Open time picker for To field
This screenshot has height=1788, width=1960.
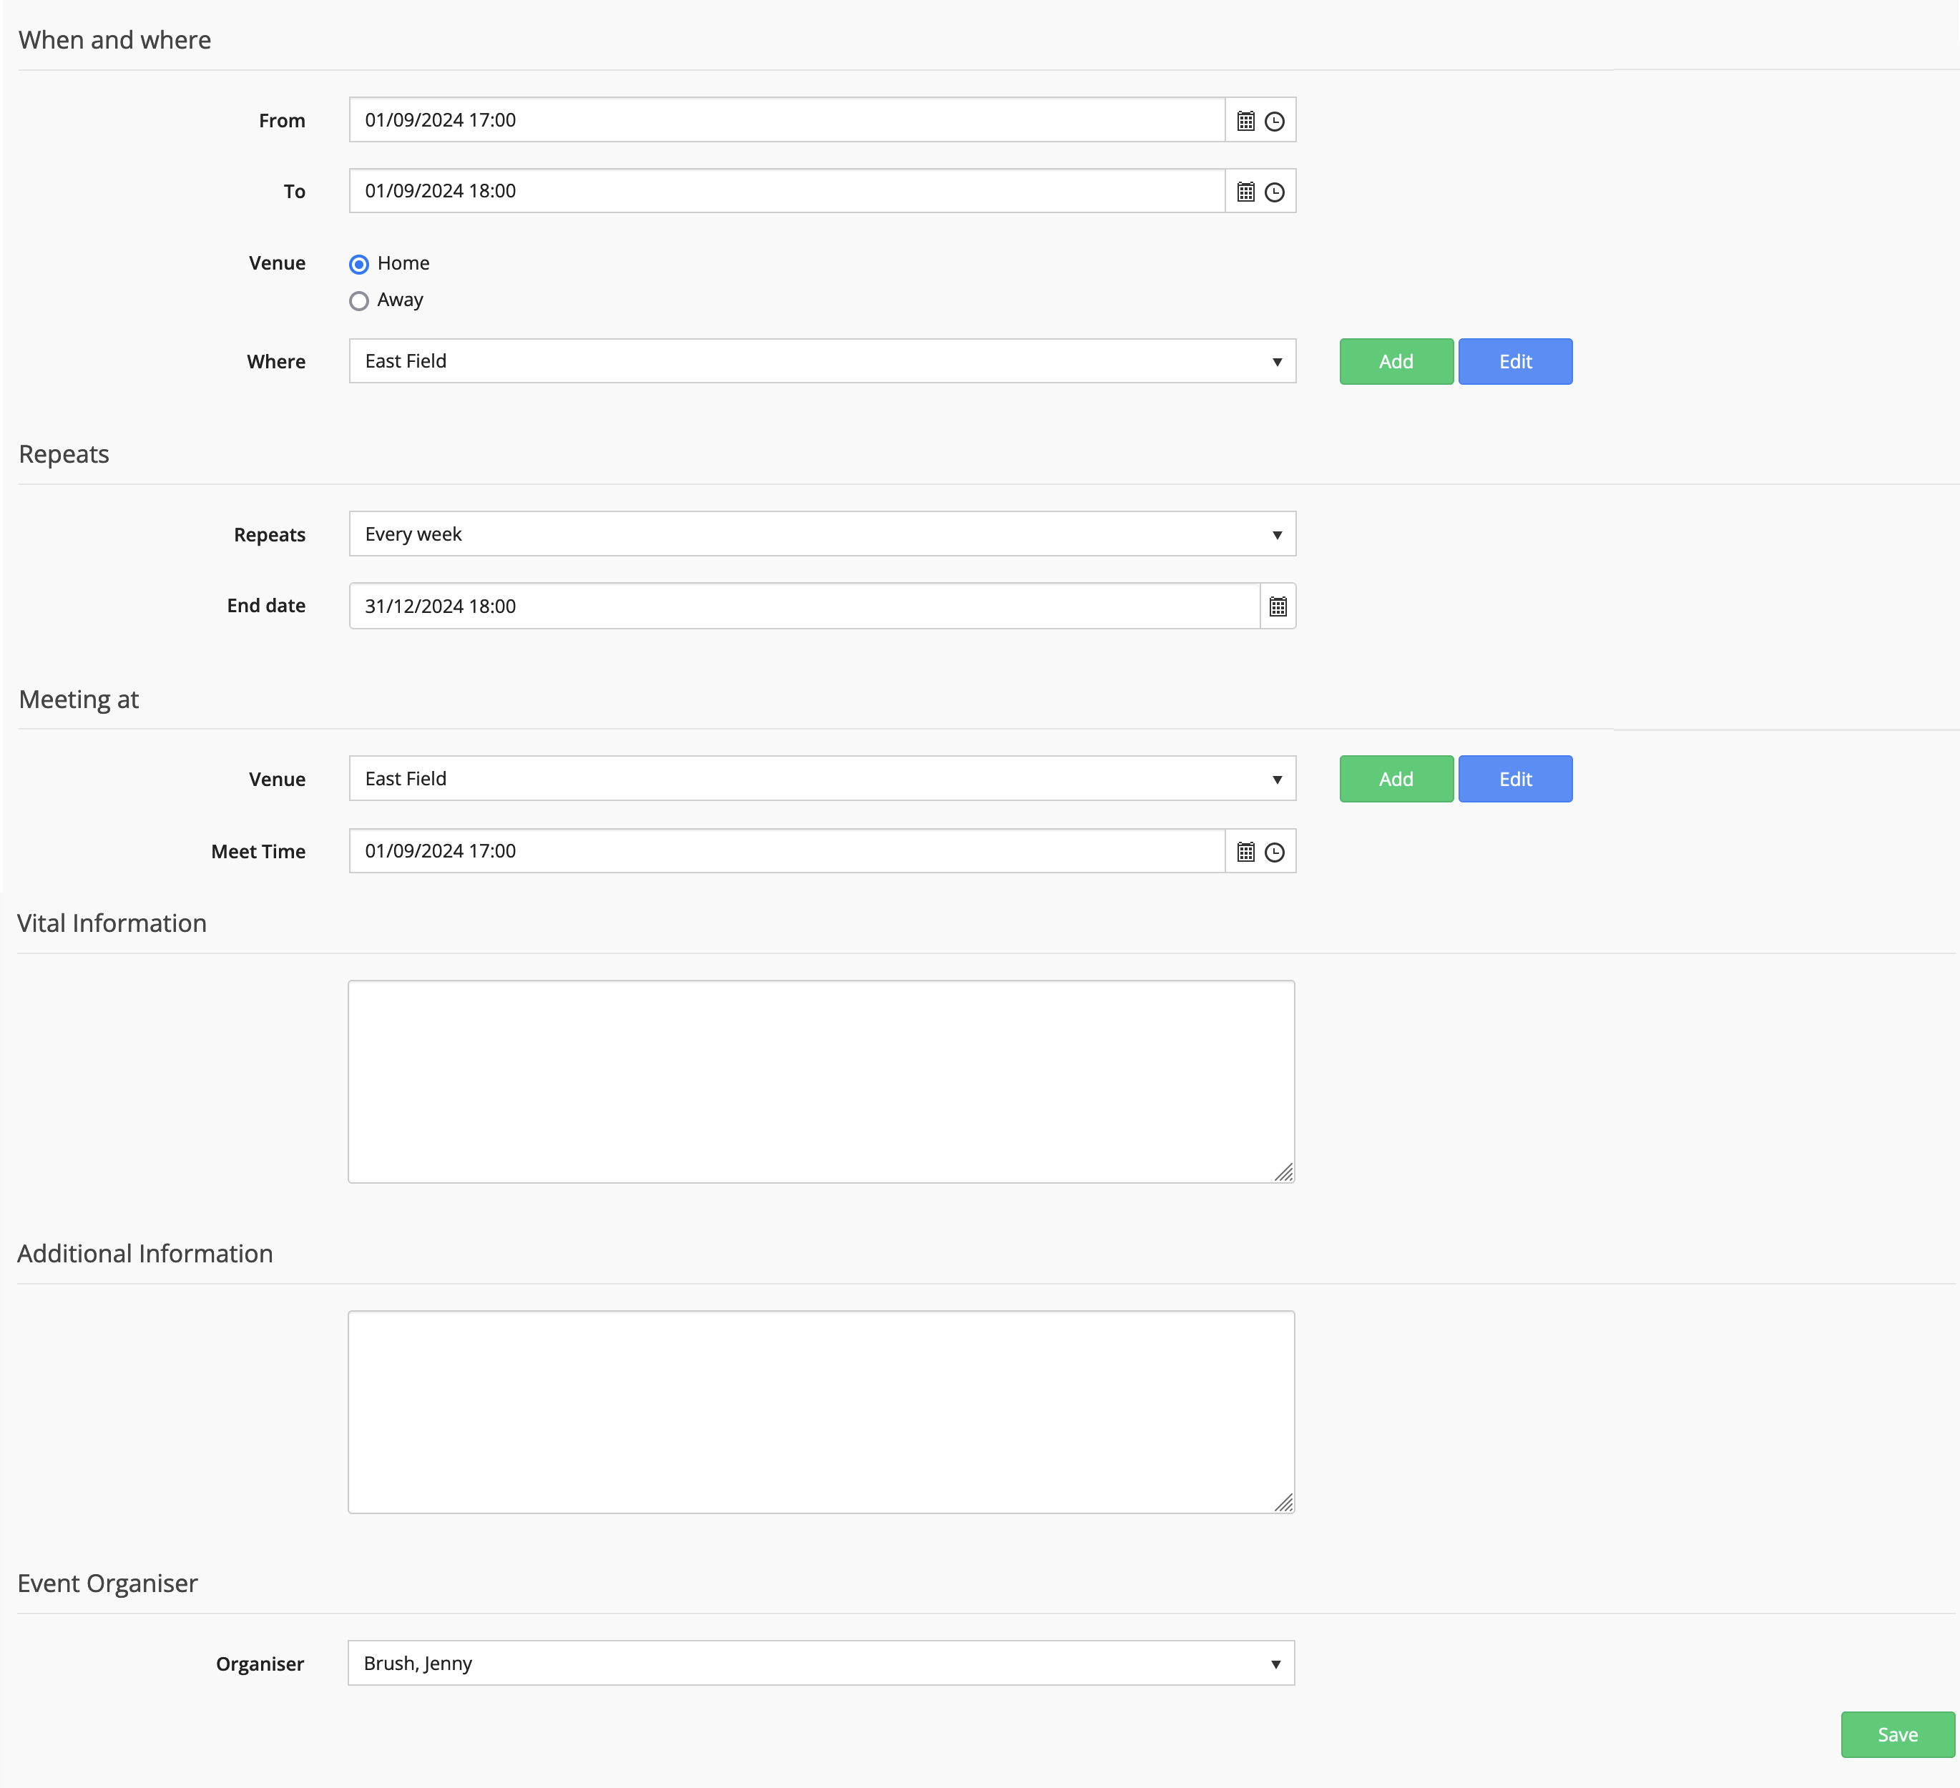[1275, 192]
